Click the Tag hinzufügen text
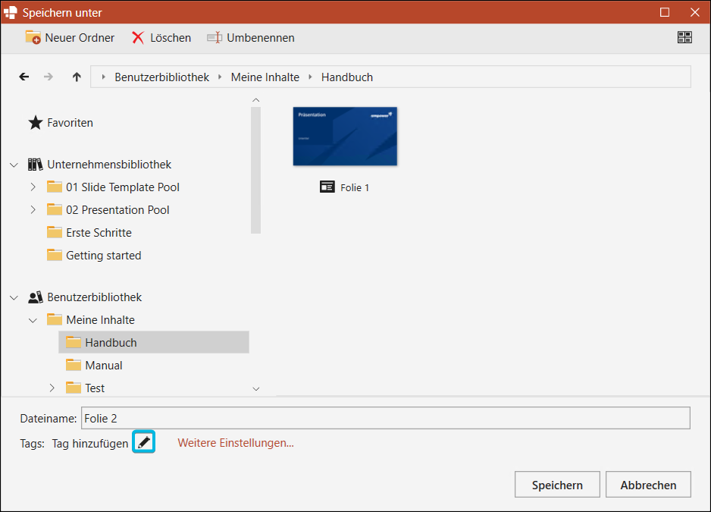This screenshot has width=711, height=512. (x=90, y=444)
